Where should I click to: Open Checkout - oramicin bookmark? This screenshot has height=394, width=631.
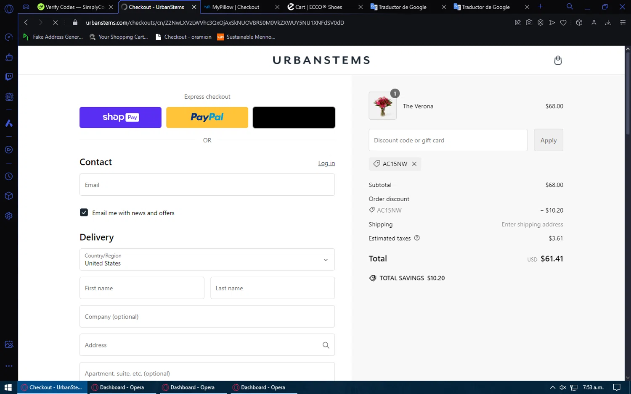pyautogui.click(x=183, y=37)
